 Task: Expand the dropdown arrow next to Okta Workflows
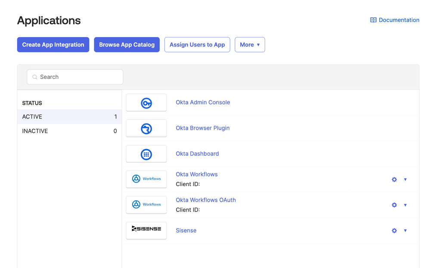405,180
